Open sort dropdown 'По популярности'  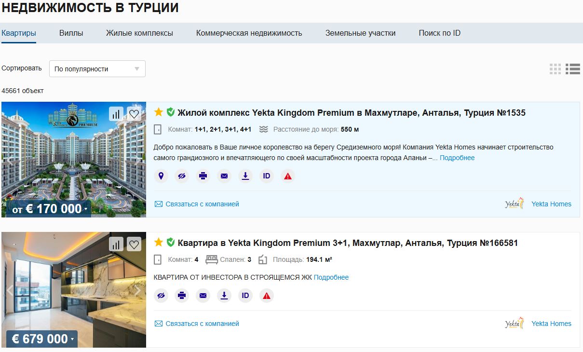(97, 69)
